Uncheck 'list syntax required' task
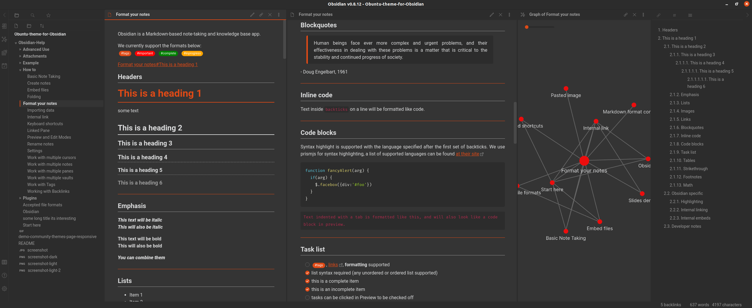This screenshot has width=752, height=308. tap(307, 273)
